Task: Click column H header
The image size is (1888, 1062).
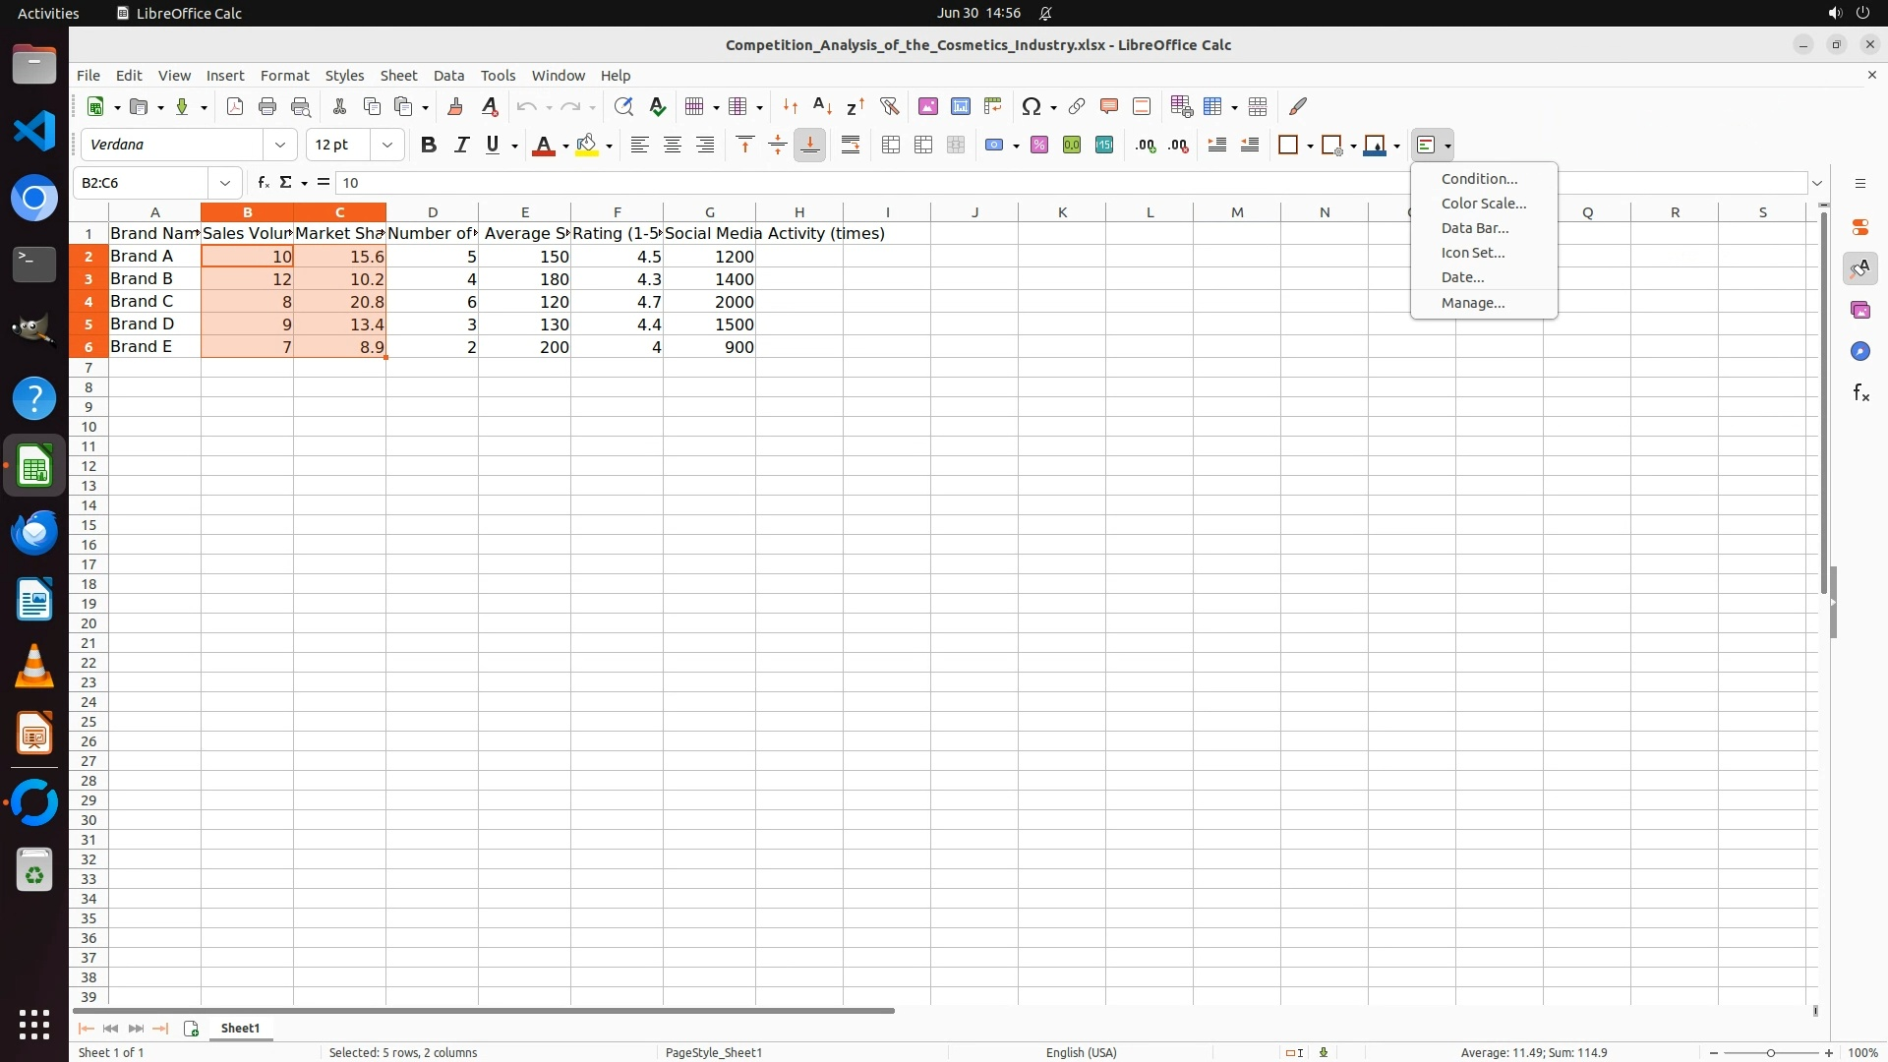Action: click(798, 212)
